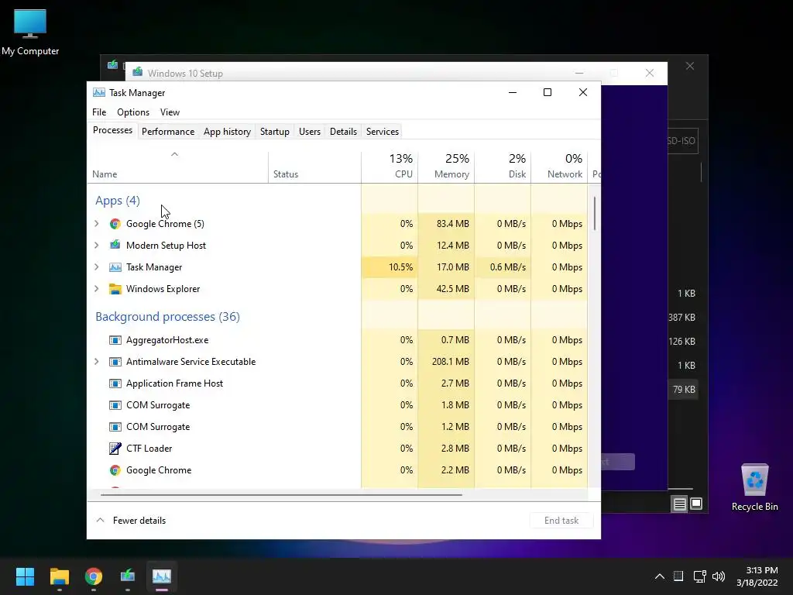Click Antimalware's 208.1 MB memory cell
793x595 pixels.
(446, 362)
